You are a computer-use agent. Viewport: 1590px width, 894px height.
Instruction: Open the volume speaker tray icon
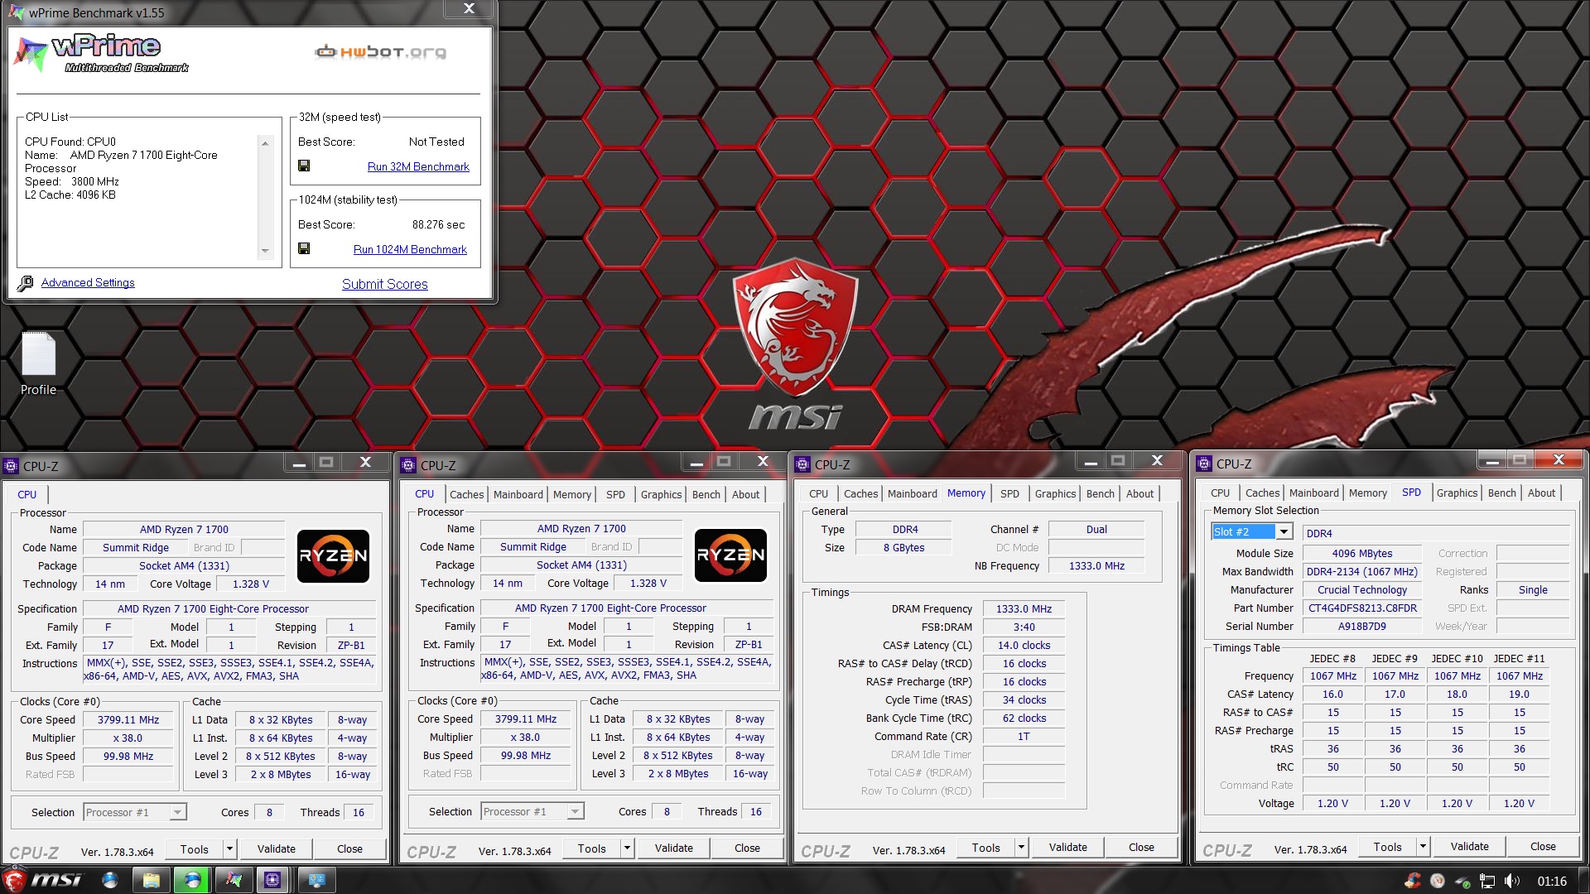(x=1512, y=881)
